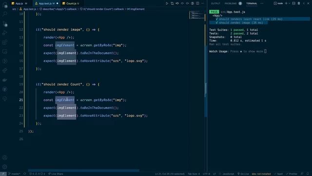Click imgElement breadcrumb segment

(x=136, y=9)
